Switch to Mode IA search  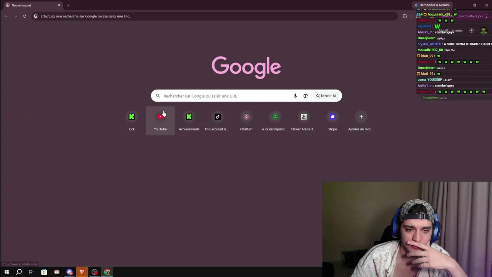pyautogui.click(x=326, y=96)
